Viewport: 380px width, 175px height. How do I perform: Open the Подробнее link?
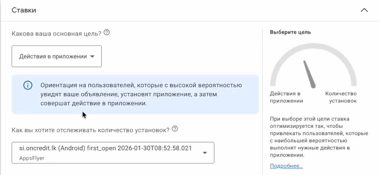286,166
